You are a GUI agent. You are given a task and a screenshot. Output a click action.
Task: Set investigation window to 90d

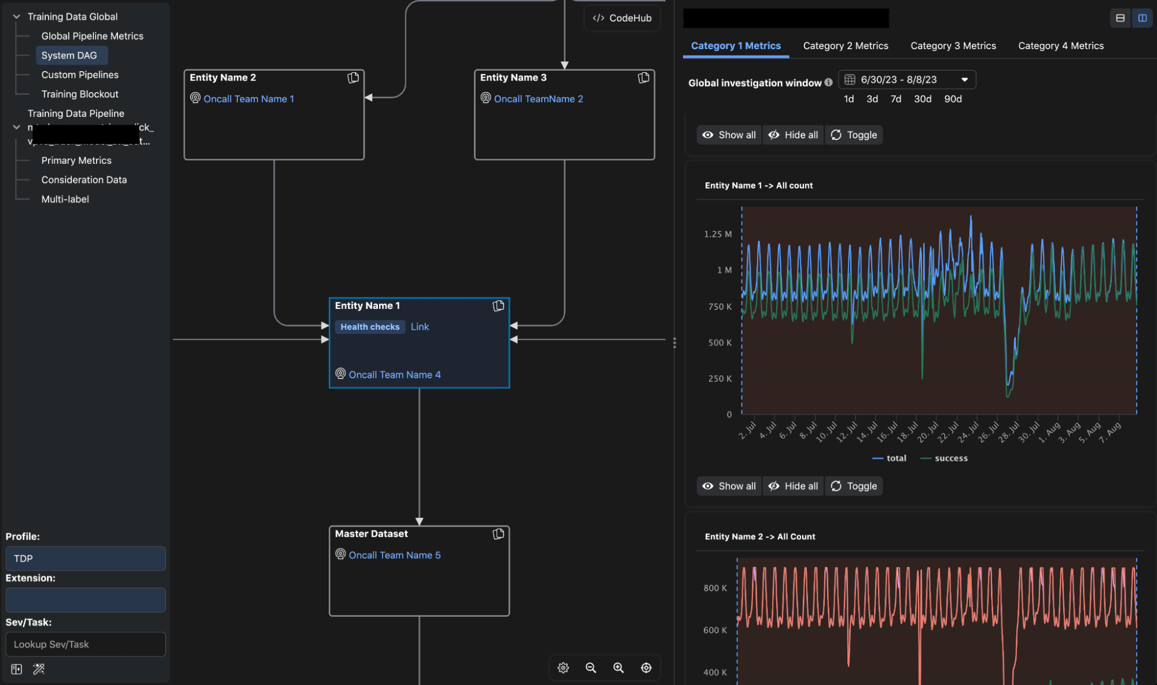(953, 99)
